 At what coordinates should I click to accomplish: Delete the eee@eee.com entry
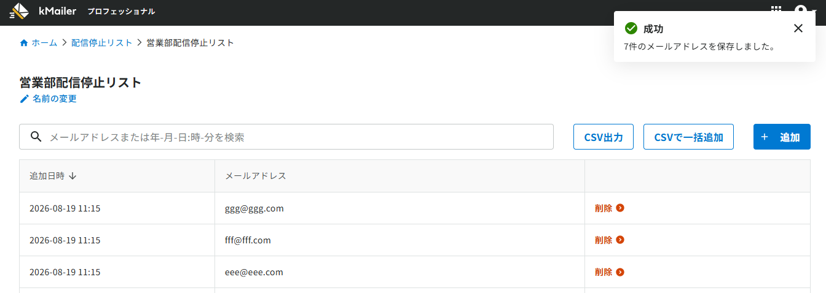pyautogui.click(x=610, y=272)
